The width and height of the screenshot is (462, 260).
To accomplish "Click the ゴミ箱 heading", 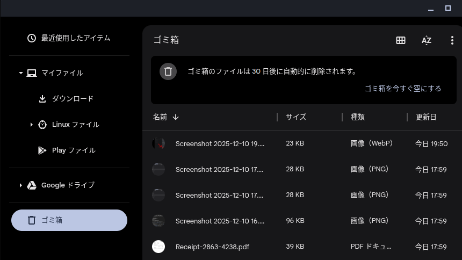I will tap(166, 40).
